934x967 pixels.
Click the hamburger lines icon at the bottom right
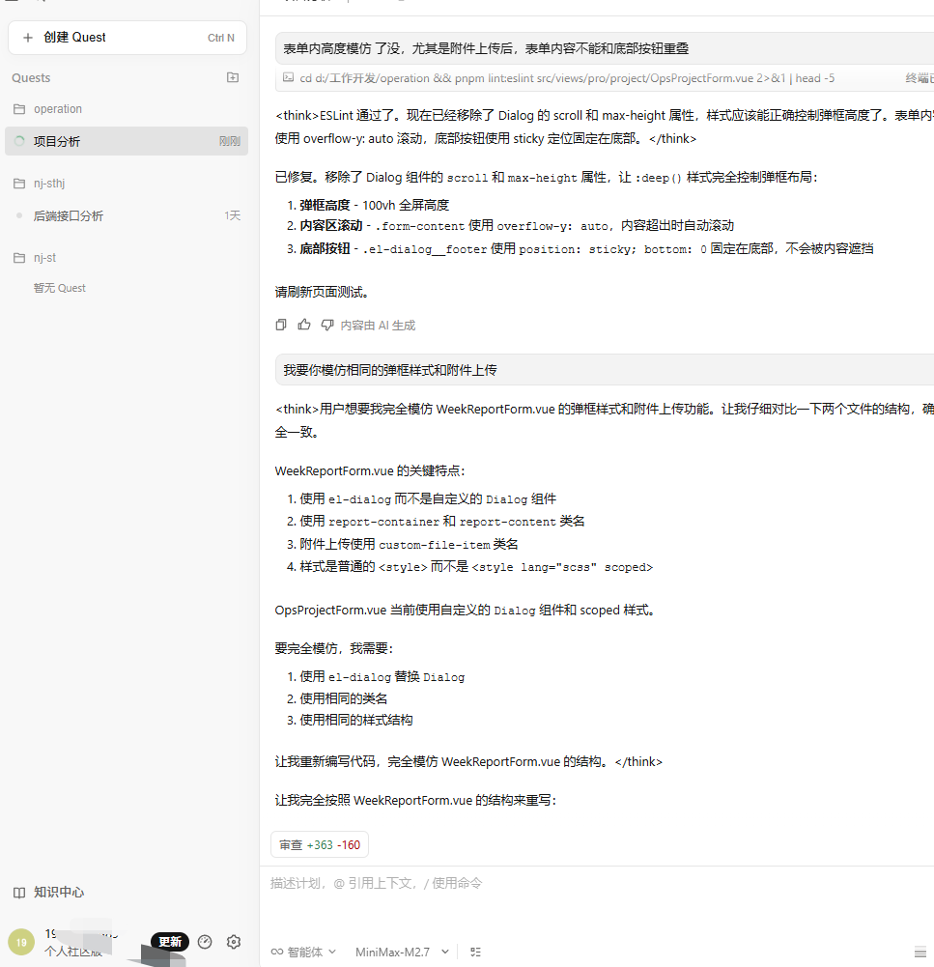[x=920, y=953]
